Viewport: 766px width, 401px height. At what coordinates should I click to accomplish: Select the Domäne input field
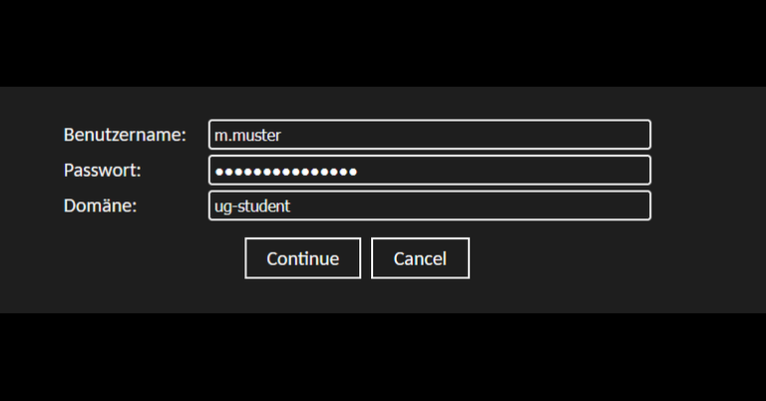tap(429, 205)
